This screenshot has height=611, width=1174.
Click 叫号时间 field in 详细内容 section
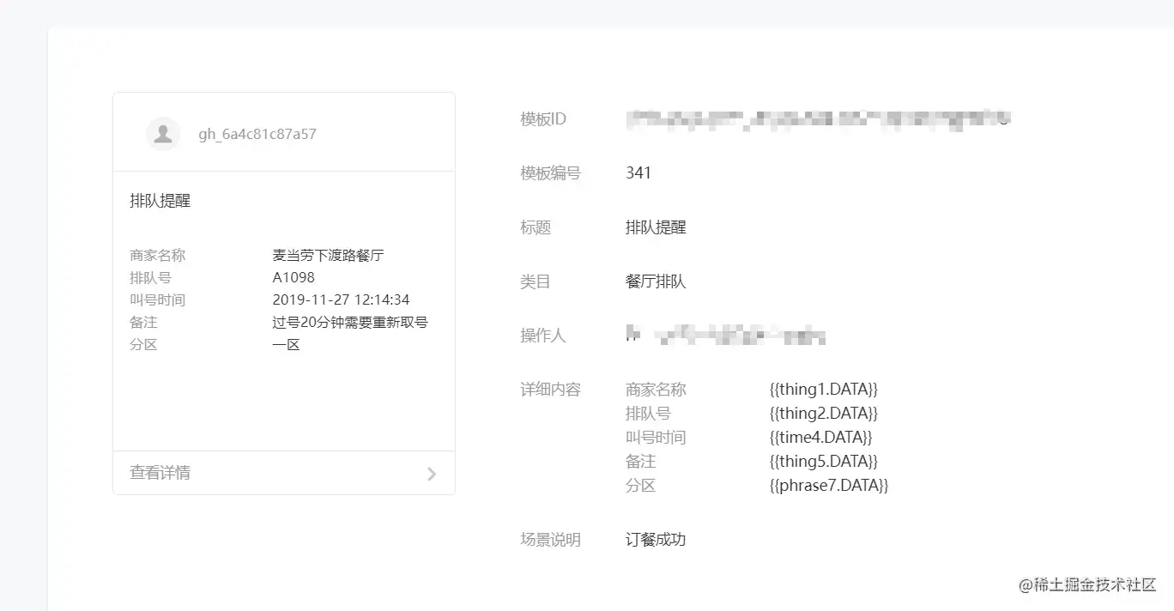coord(656,438)
